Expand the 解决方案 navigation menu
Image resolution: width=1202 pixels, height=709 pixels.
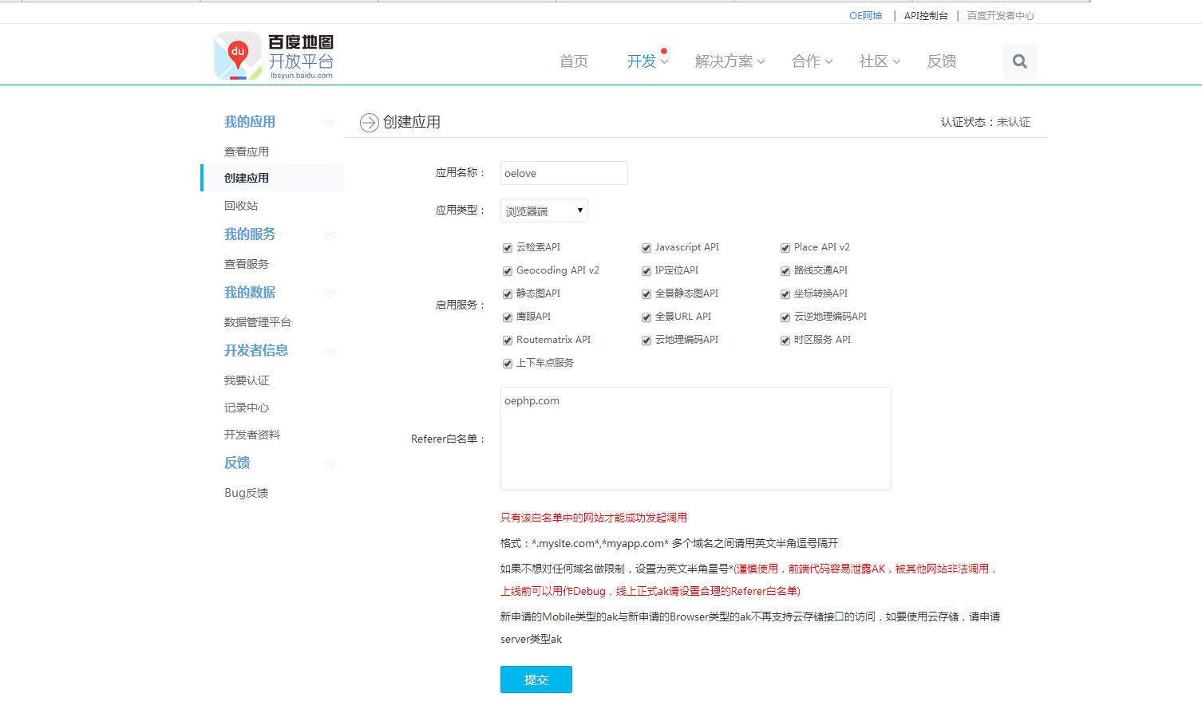(x=730, y=61)
